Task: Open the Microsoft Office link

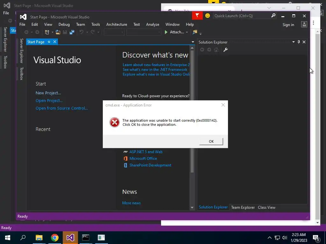Action: tap(143, 159)
